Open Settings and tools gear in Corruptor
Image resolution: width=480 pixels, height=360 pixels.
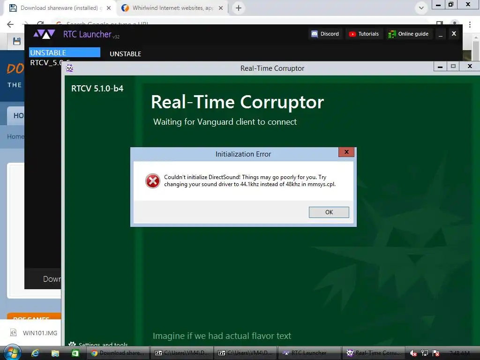pos(72,345)
